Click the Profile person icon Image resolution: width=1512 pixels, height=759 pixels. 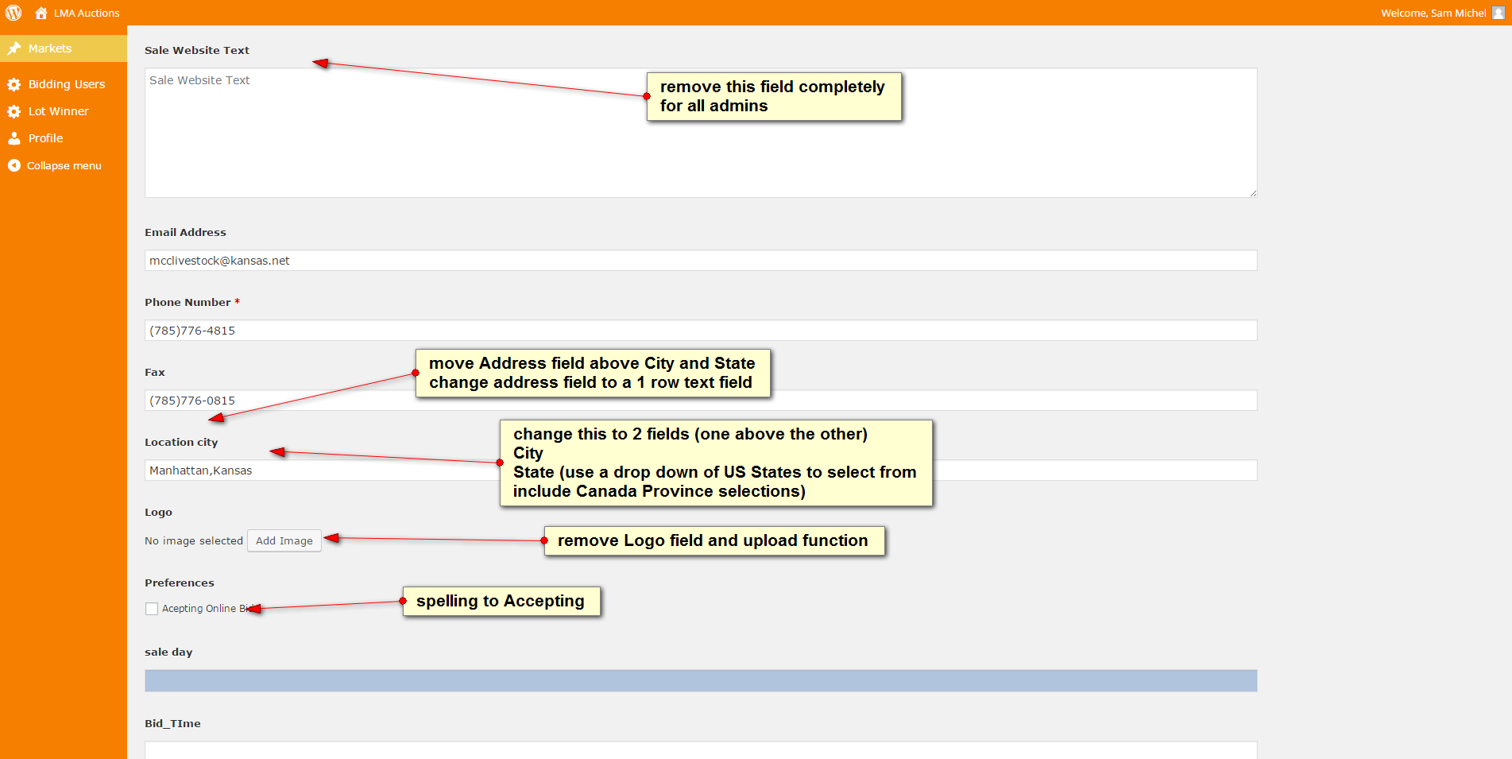point(14,138)
